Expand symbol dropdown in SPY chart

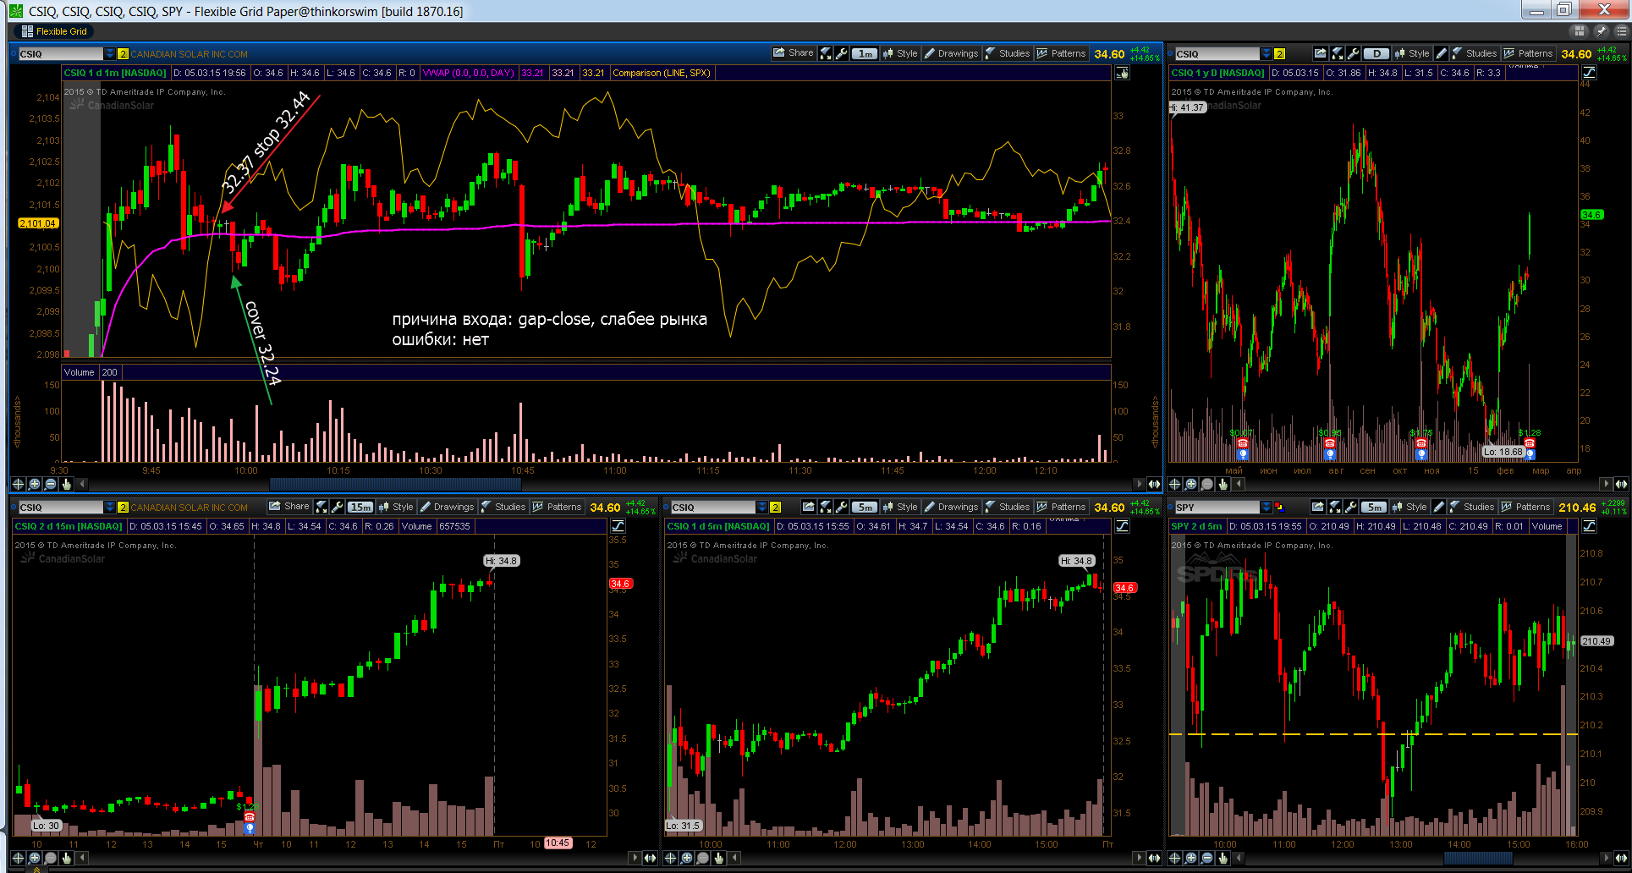1266,507
